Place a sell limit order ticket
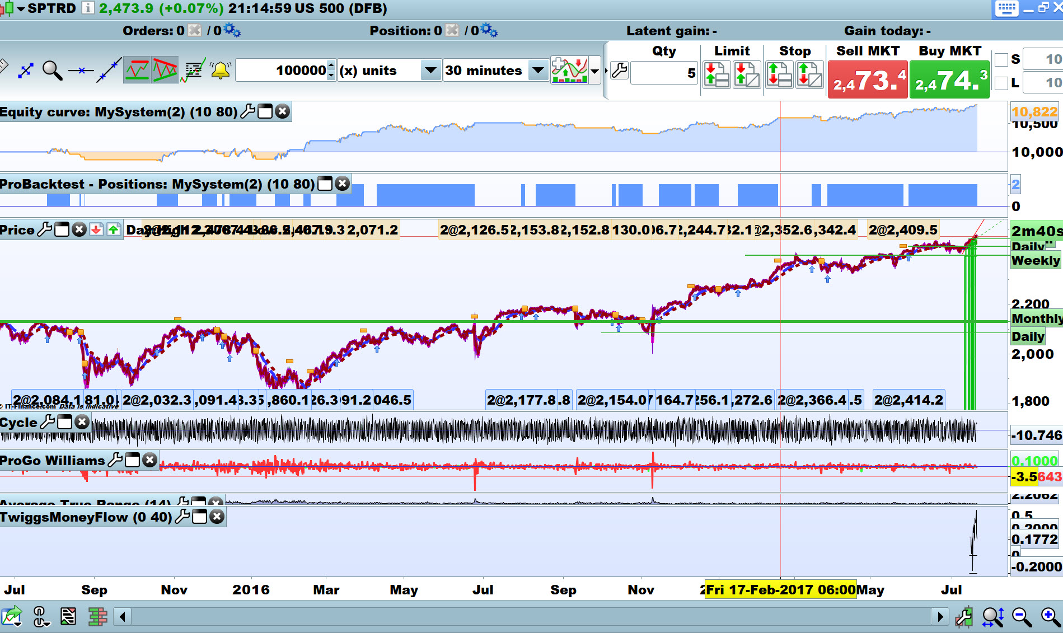This screenshot has height=633, width=1063. (717, 74)
